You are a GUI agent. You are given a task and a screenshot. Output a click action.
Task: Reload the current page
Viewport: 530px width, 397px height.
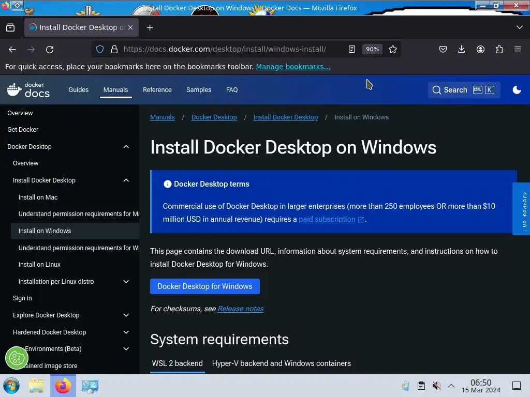(50, 49)
